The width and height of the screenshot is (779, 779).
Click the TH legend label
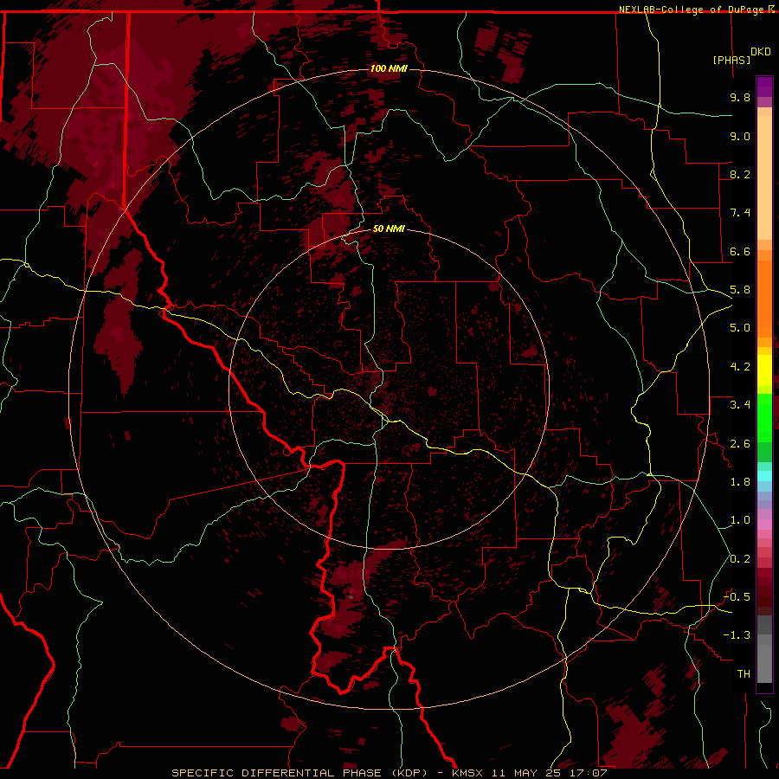coord(744,674)
